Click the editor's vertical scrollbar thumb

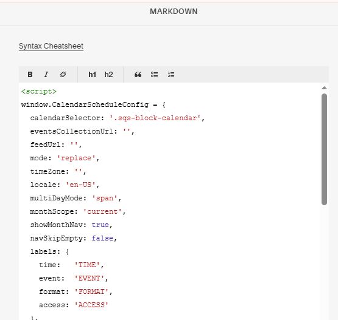(324, 149)
